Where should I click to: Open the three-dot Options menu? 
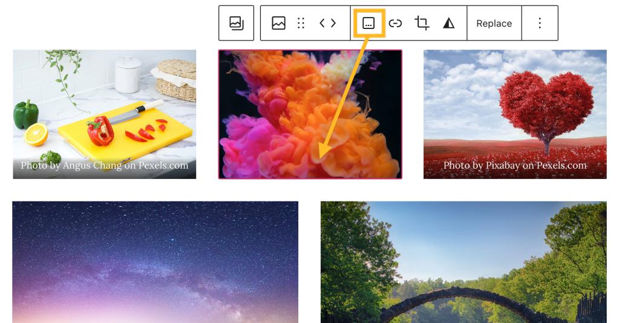[x=539, y=24]
